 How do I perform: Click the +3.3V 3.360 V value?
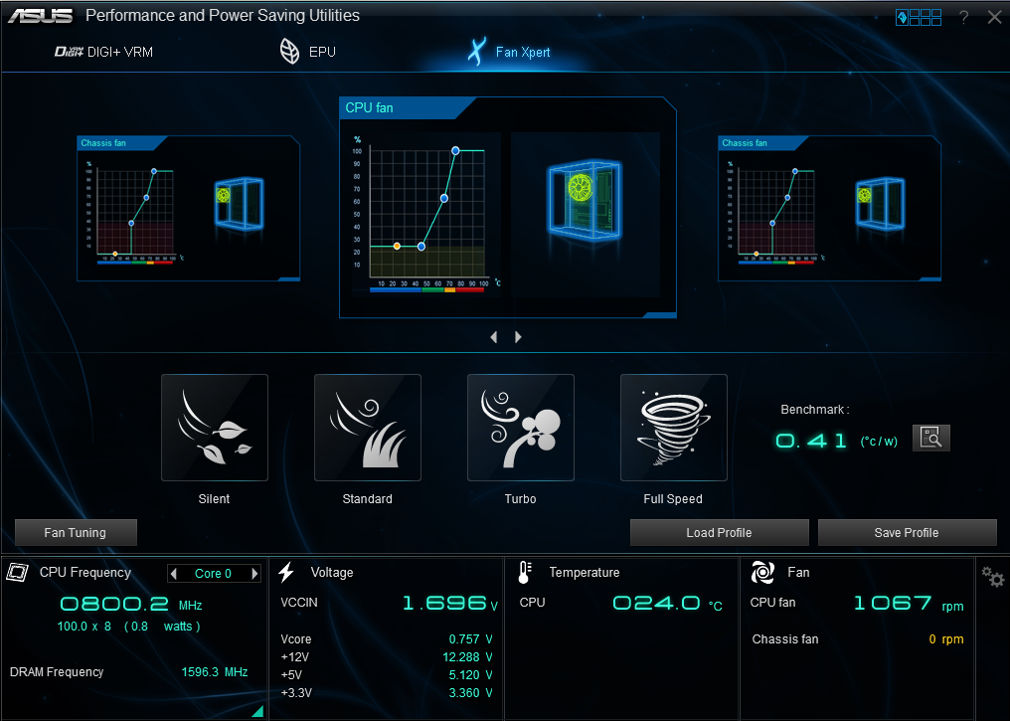point(471,693)
